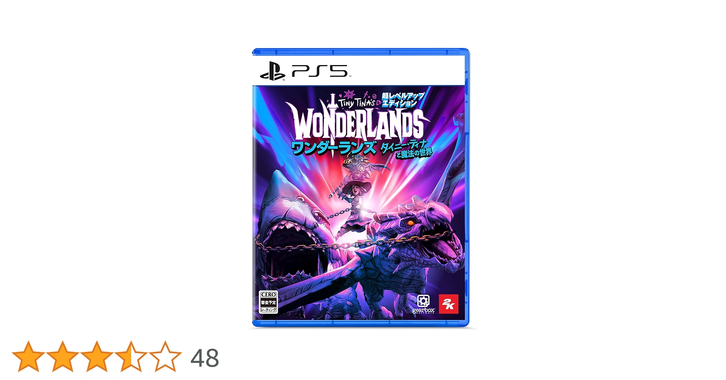Viewport: 726px width, 380px height.
Task: Open the 48 reviews count
Action: point(205,358)
